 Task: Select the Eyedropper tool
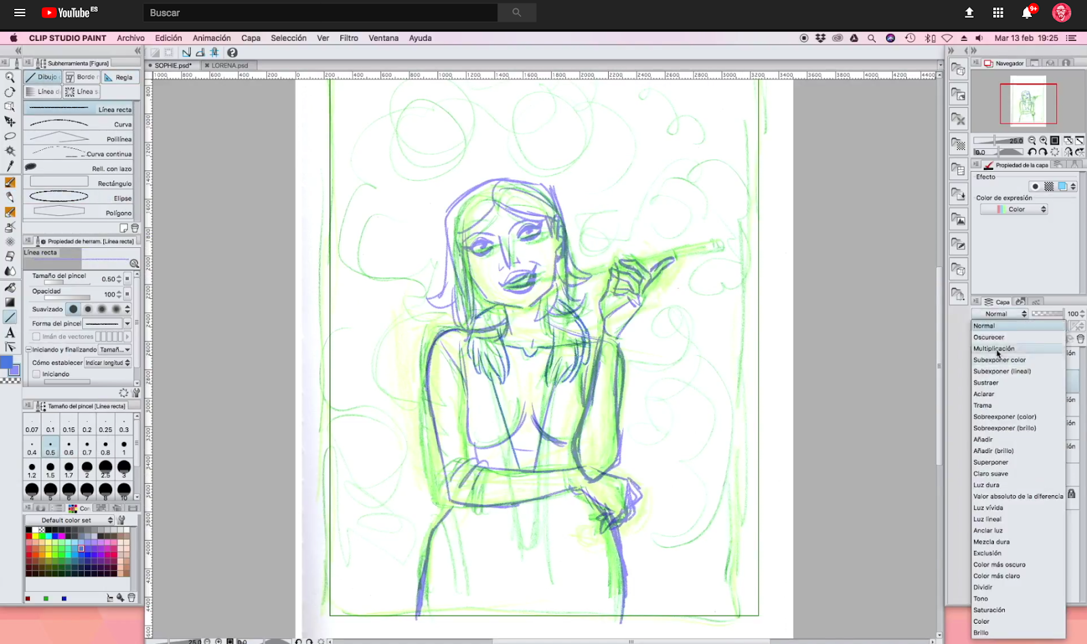(x=10, y=166)
